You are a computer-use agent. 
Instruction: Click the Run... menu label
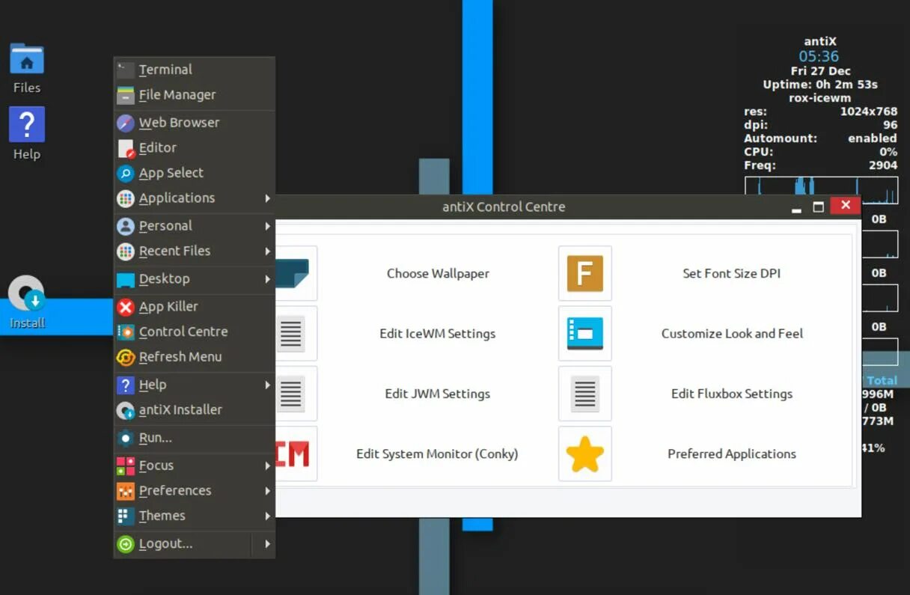click(x=156, y=438)
